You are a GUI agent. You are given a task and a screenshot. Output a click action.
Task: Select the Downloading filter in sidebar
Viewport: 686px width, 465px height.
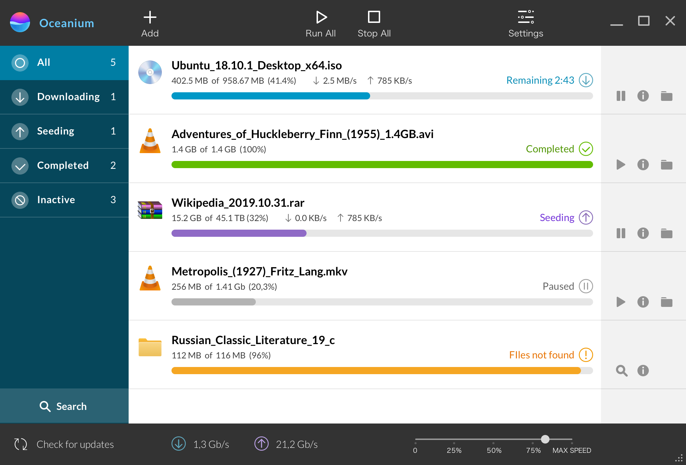pyautogui.click(x=64, y=97)
